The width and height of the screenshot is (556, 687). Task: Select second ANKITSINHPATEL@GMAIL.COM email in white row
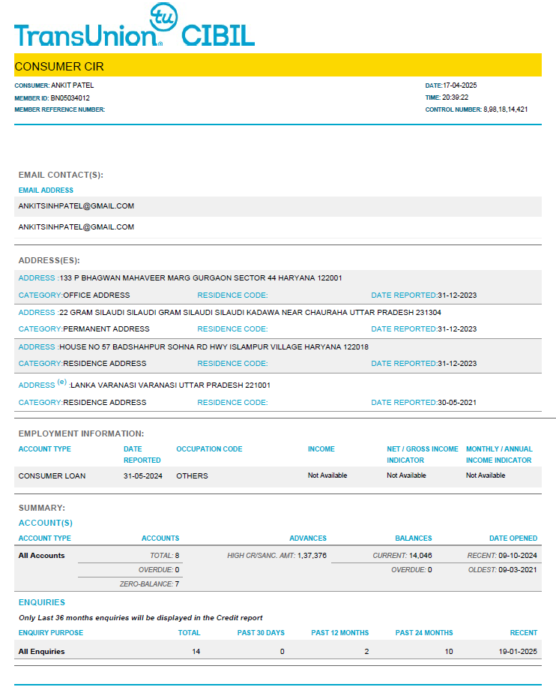pyautogui.click(x=76, y=227)
